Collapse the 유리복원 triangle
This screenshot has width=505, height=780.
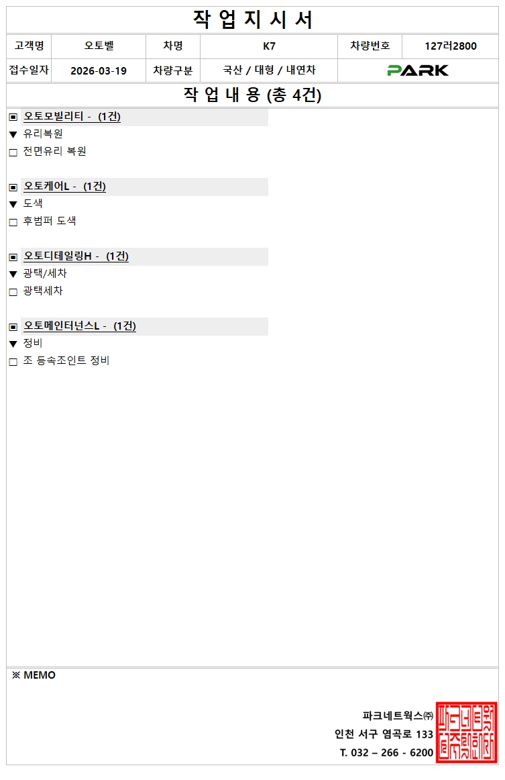pos(13,135)
